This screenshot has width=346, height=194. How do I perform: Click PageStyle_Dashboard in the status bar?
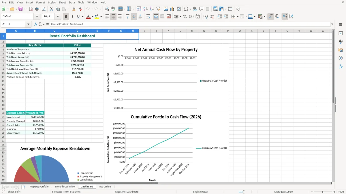[x=127, y=192]
